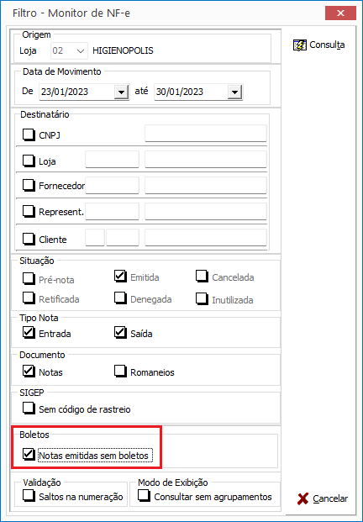Click the CNPJ text input field
Screen dimensions: 363x522
click(206, 134)
